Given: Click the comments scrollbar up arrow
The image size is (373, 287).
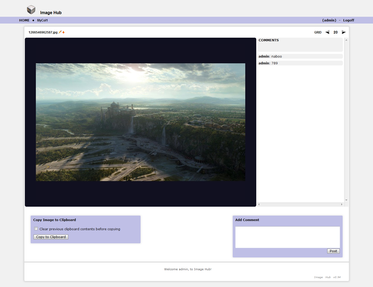Looking at the screenshot, I should point(346,40).
